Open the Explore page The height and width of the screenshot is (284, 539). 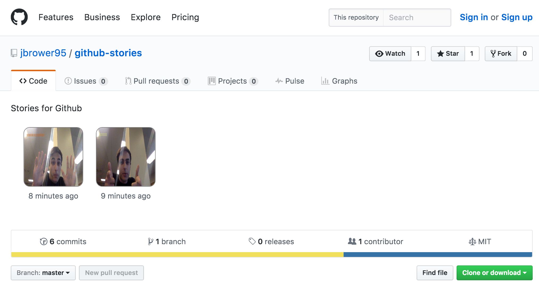(x=146, y=17)
